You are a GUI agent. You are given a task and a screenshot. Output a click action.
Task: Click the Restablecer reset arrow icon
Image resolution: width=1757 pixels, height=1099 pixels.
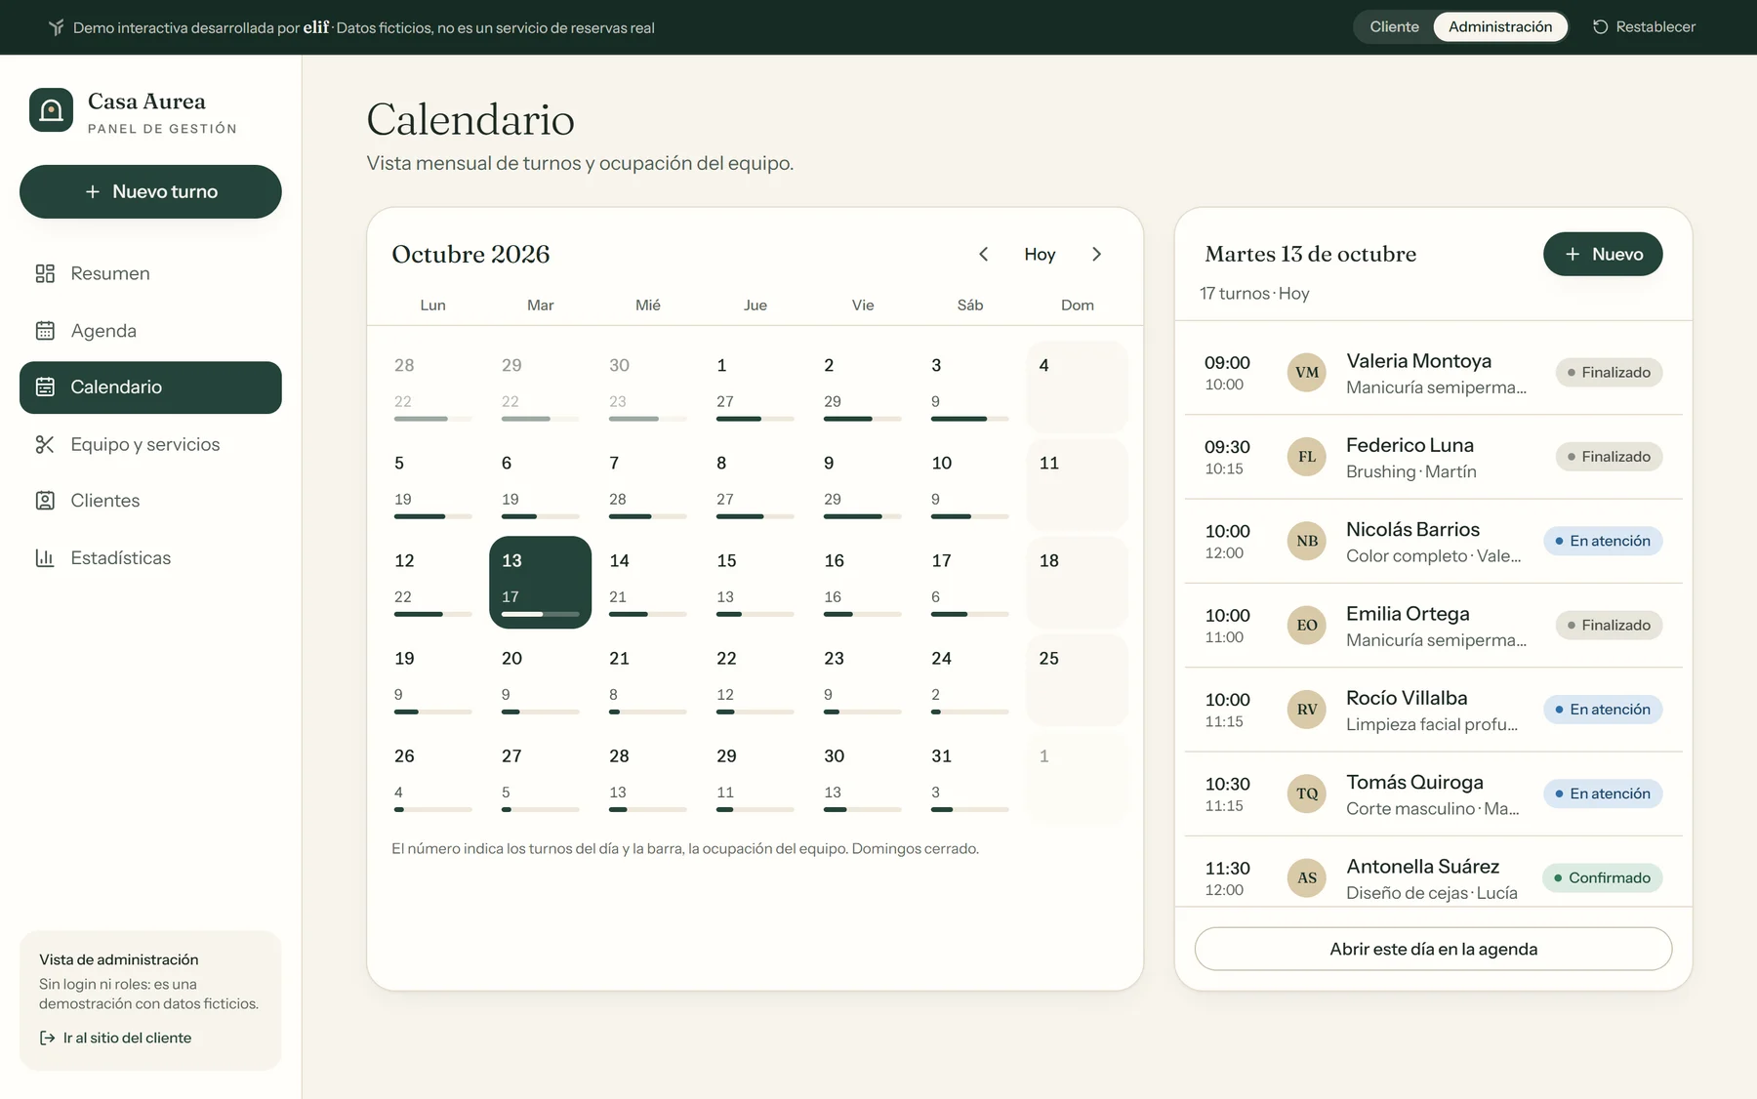point(1600,27)
